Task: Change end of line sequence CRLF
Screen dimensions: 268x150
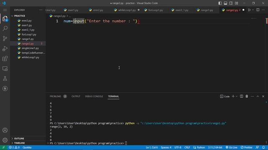Action: coord(187,147)
